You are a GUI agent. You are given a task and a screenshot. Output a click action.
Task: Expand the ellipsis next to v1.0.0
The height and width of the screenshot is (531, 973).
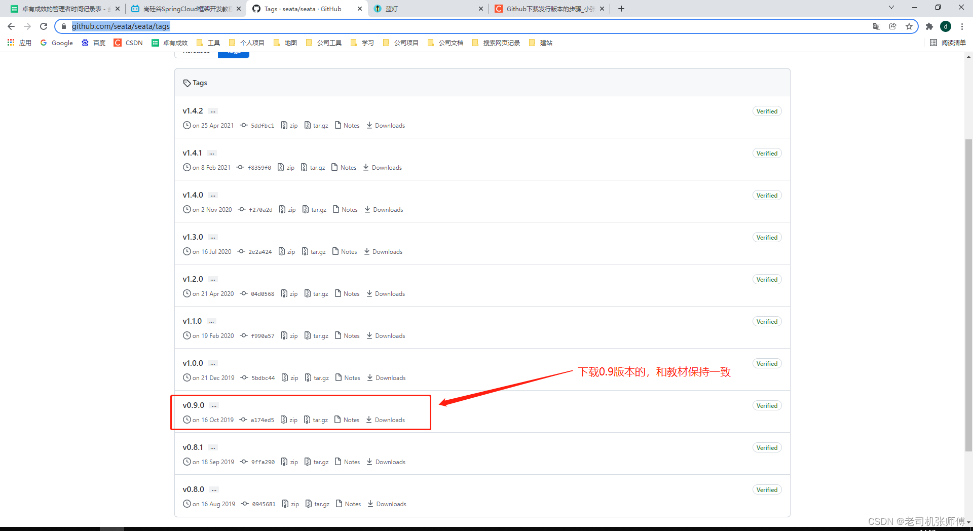(213, 363)
